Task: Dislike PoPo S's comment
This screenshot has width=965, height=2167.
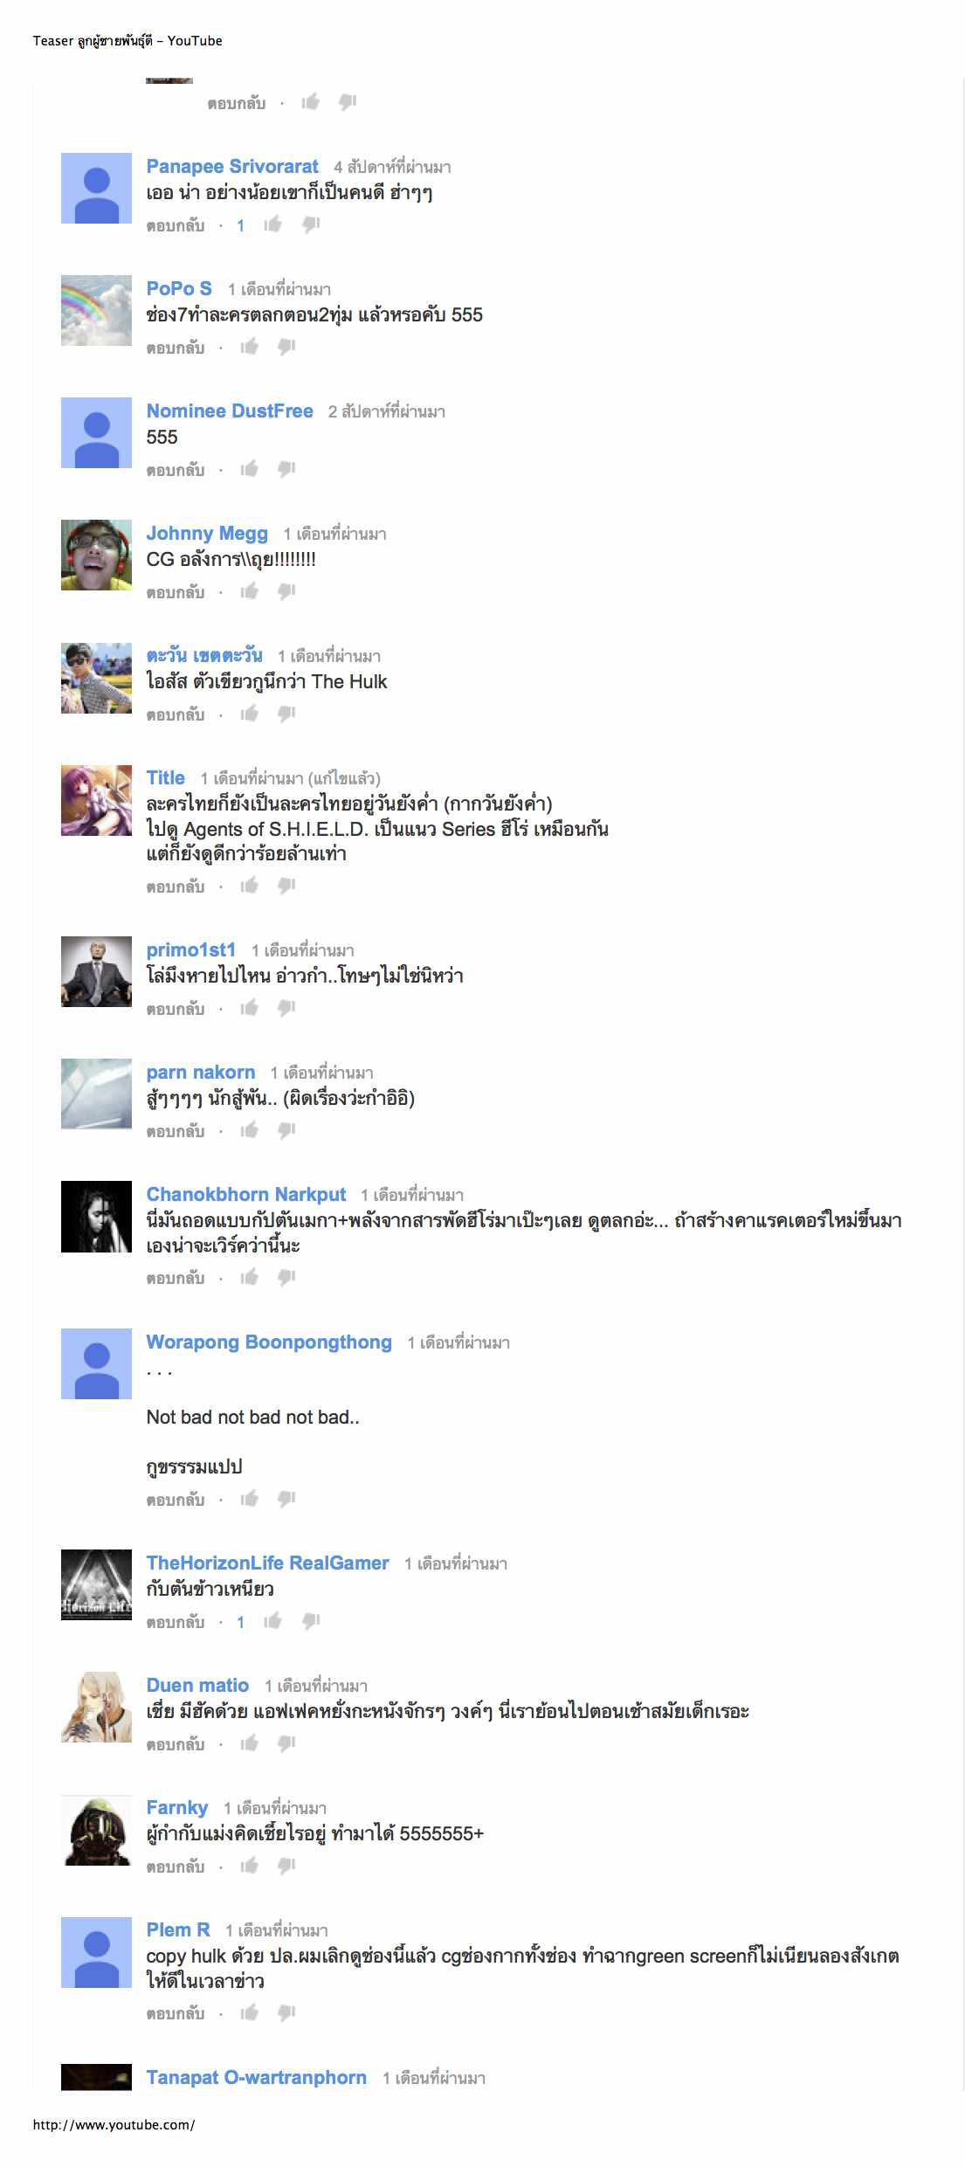Action: coord(286,347)
